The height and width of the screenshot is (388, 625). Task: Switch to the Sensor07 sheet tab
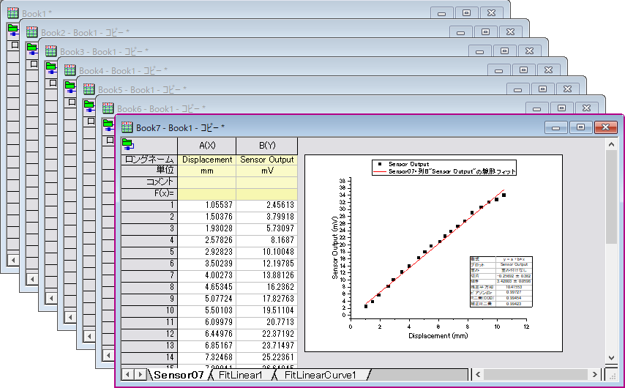(179, 374)
